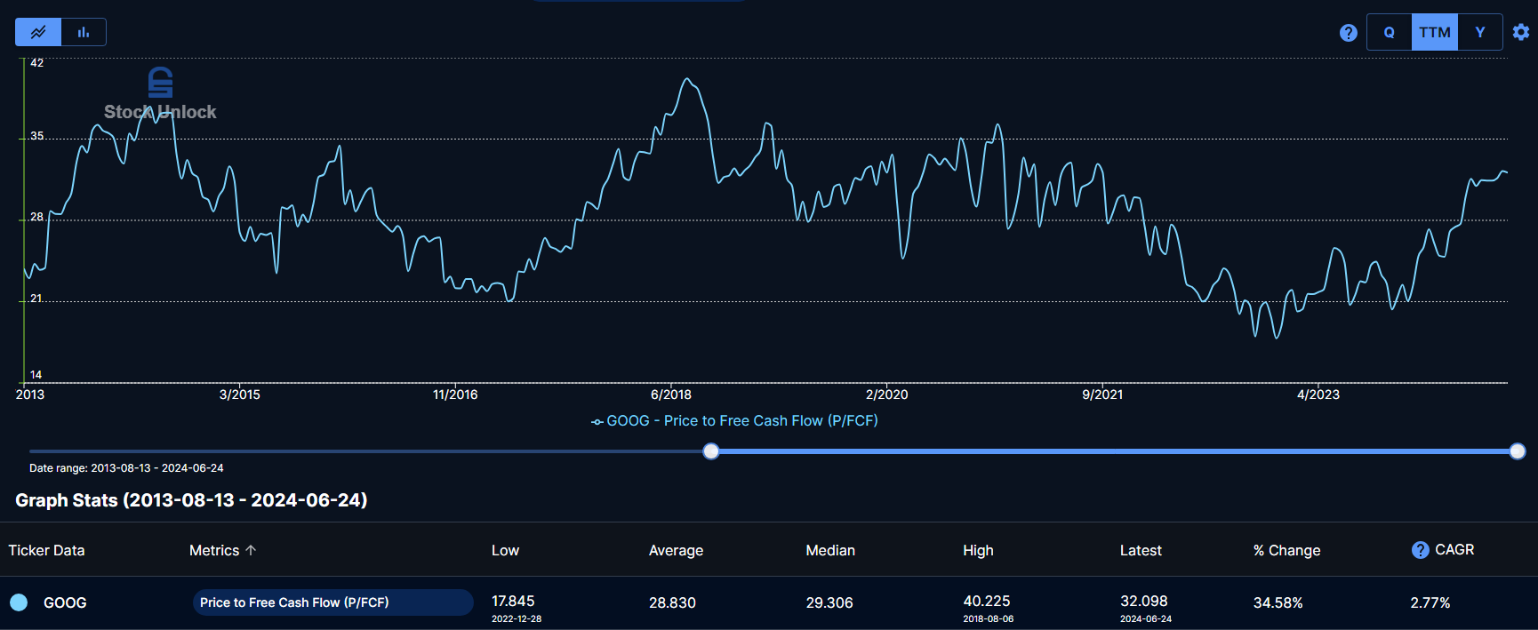This screenshot has width=1538, height=630.
Task: Click Price to Free Cash Flow metric pill
Action: pos(332,602)
